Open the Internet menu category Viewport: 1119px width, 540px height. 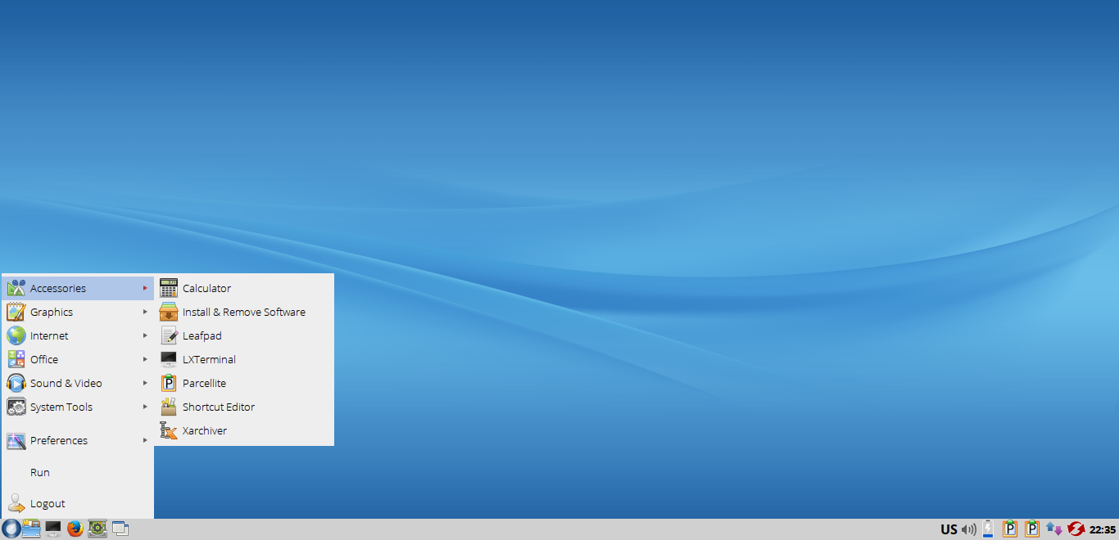[78, 335]
